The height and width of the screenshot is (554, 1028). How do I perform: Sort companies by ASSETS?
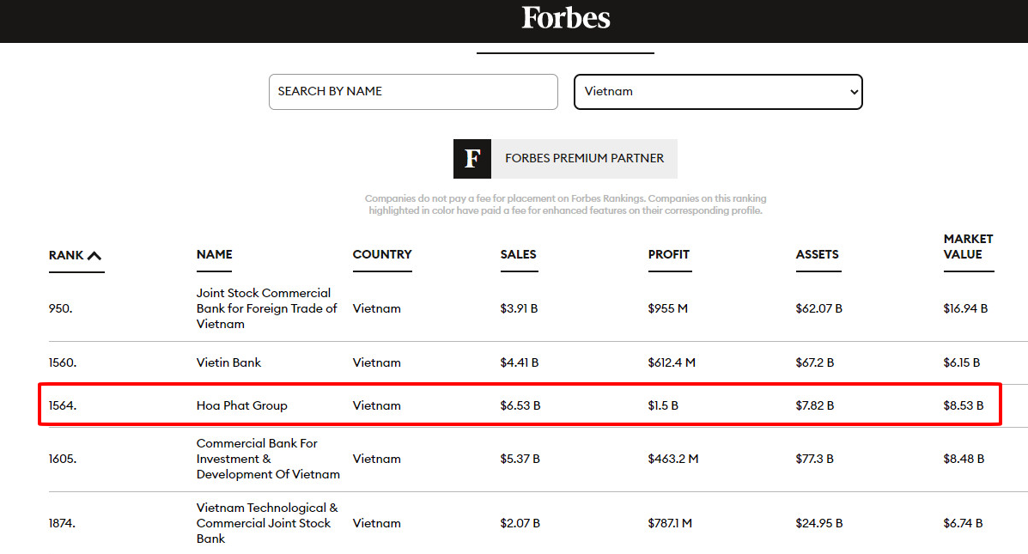coord(817,255)
